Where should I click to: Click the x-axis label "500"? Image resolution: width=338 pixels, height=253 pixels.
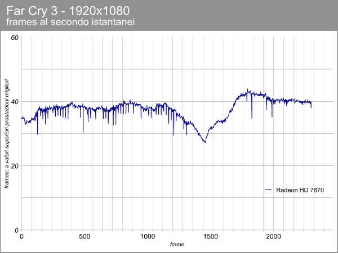point(84,237)
